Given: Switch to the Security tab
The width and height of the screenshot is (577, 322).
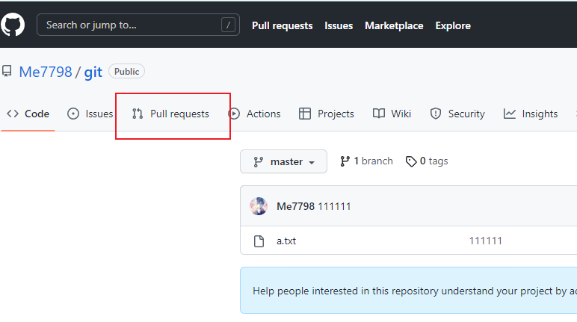Looking at the screenshot, I should 457,114.
